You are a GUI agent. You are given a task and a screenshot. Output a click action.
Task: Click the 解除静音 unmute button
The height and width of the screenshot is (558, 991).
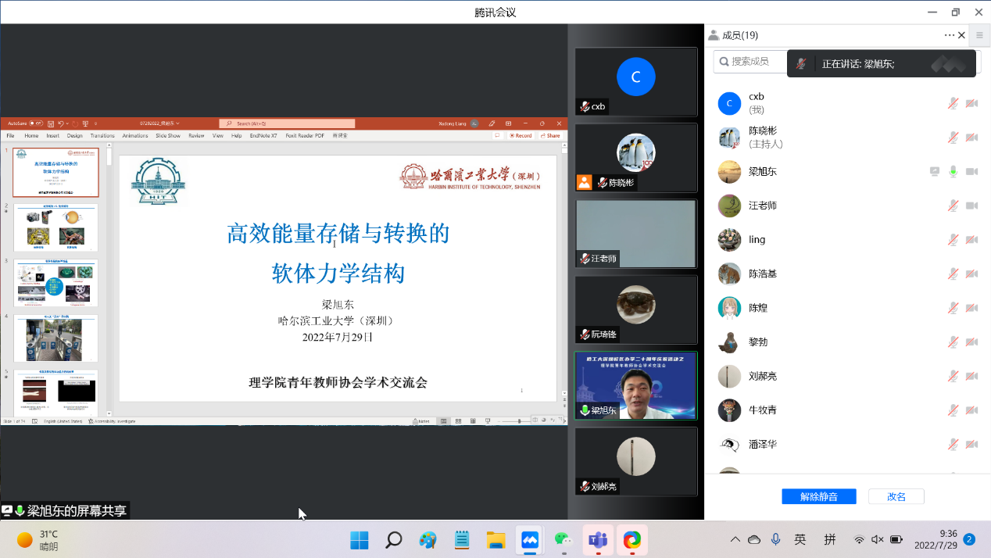coord(818,496)
